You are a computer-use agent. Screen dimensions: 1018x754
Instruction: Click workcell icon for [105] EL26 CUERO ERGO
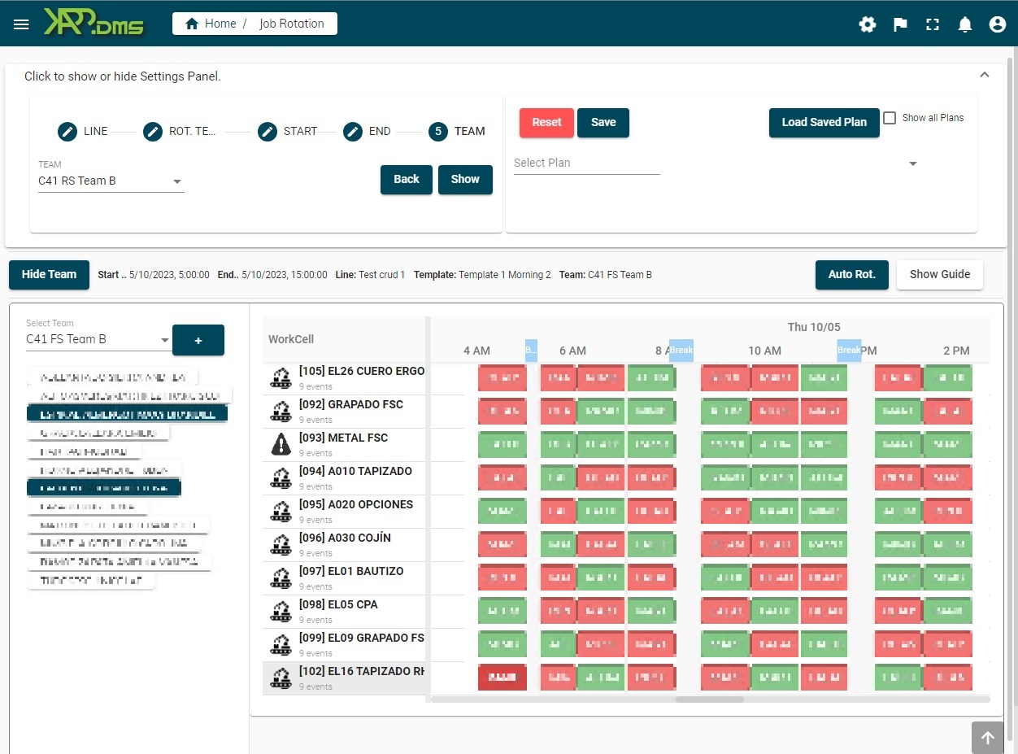tap(281, 378)
